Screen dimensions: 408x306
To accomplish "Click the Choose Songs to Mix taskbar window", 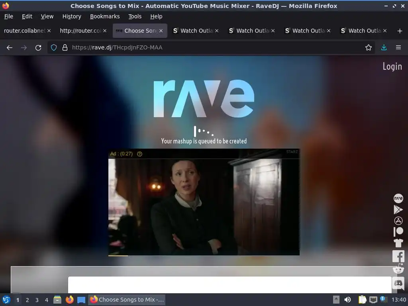I will pos(127,300).
